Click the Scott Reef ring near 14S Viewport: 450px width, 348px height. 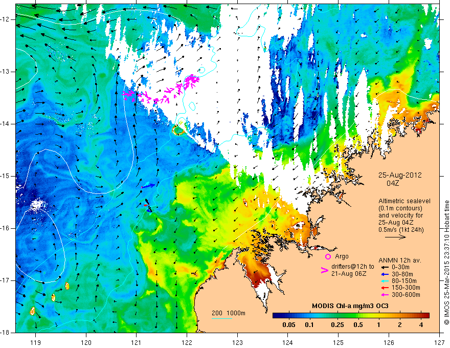coord(178,130)
